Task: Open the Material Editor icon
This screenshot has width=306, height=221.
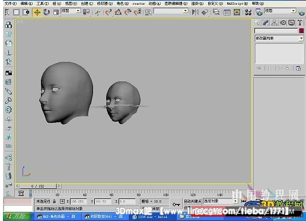Action: (x=248, y=12)
